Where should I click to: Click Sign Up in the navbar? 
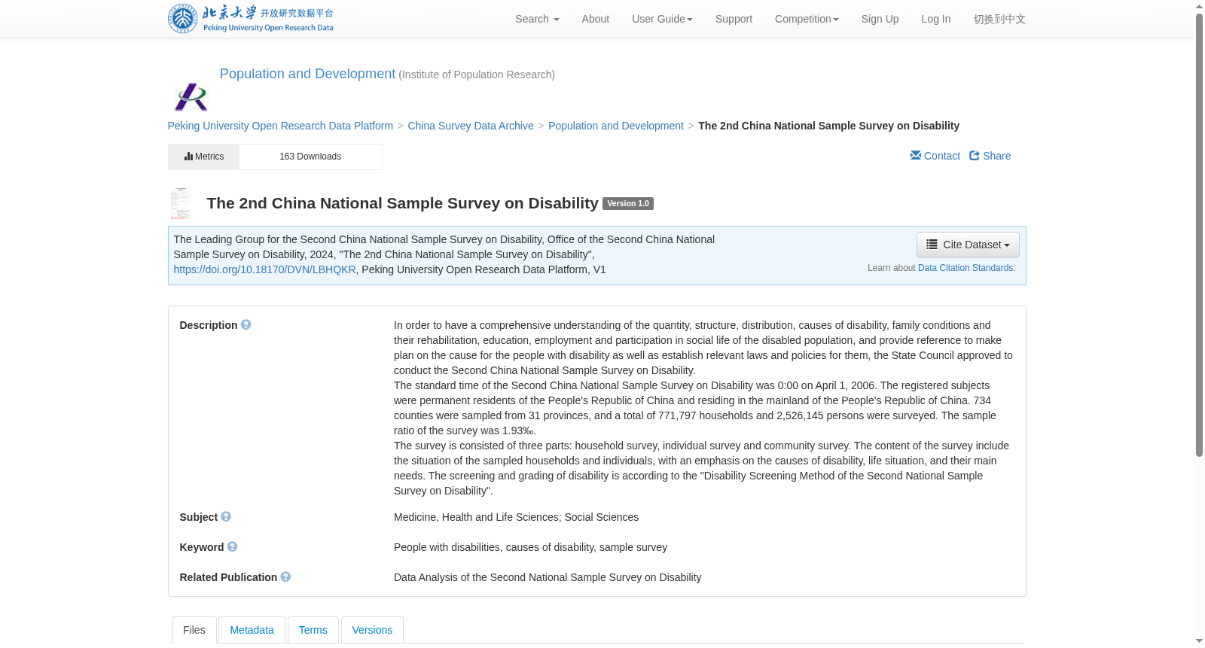click(x=880, y=19)
